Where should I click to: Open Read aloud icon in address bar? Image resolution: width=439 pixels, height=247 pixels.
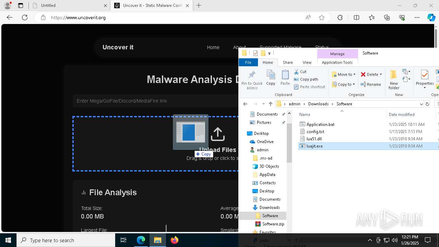click(x=308, y=17)
